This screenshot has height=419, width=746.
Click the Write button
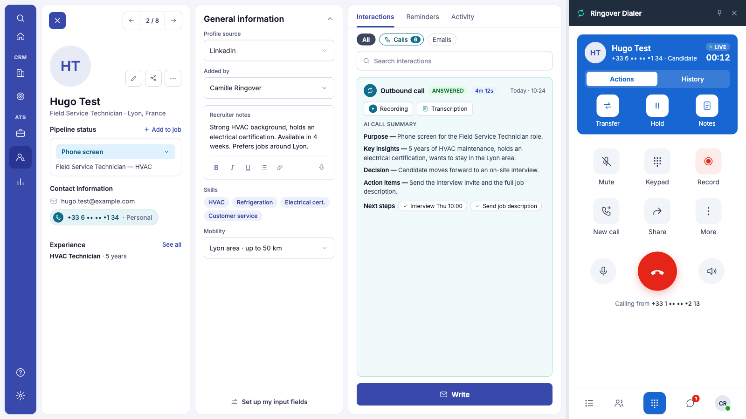(x=455, y=394)
